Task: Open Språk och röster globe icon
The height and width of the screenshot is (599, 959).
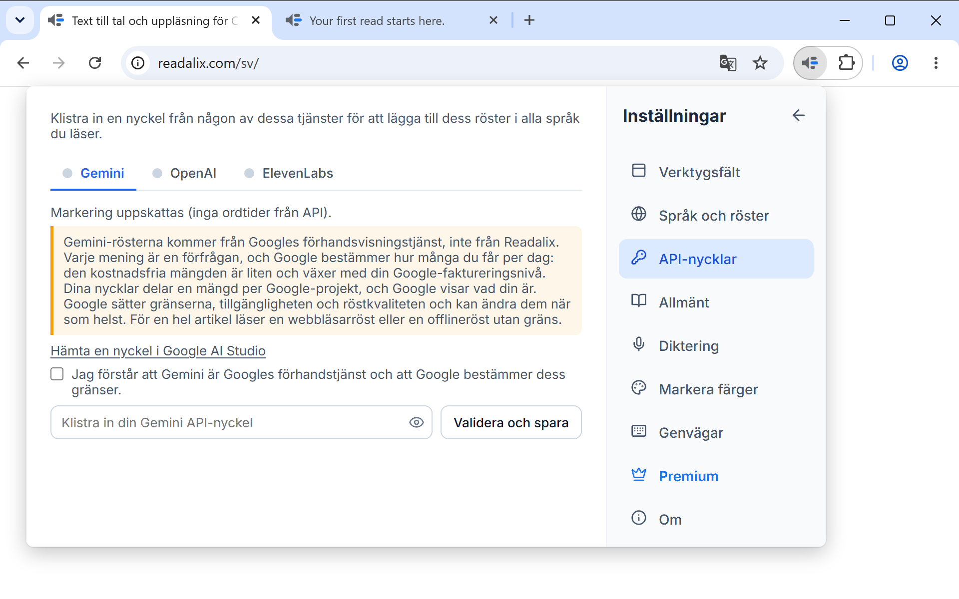Action: tap(639, 214)
